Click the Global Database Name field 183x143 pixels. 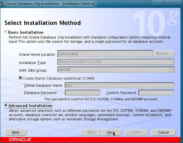[x=119, y=85]
